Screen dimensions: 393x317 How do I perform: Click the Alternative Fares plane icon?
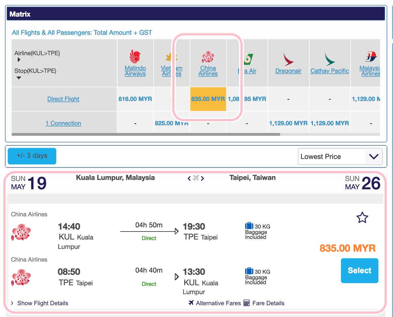[191, 303]
